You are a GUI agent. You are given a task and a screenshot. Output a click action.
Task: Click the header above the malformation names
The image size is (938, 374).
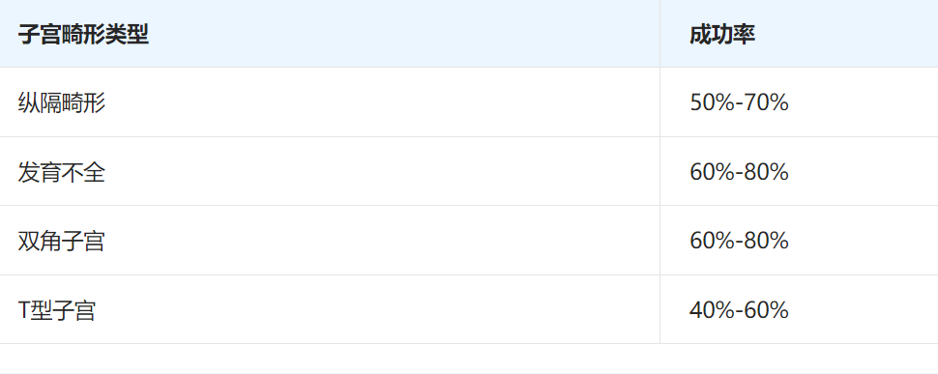(x=83, y=34)
